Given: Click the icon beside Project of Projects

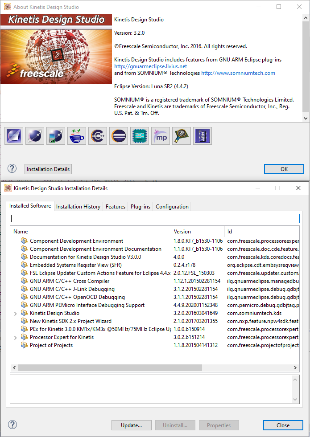Looking at the screenshot, I should point(24,345).
